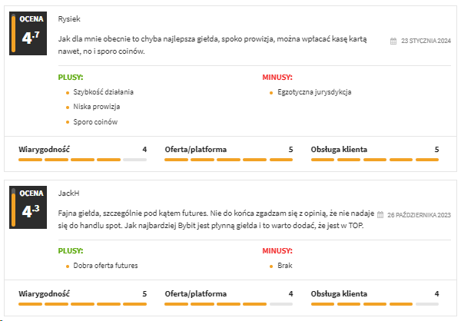Click the Sporo coinów list item
Screen dimensions: 461x321
[96, 121]
